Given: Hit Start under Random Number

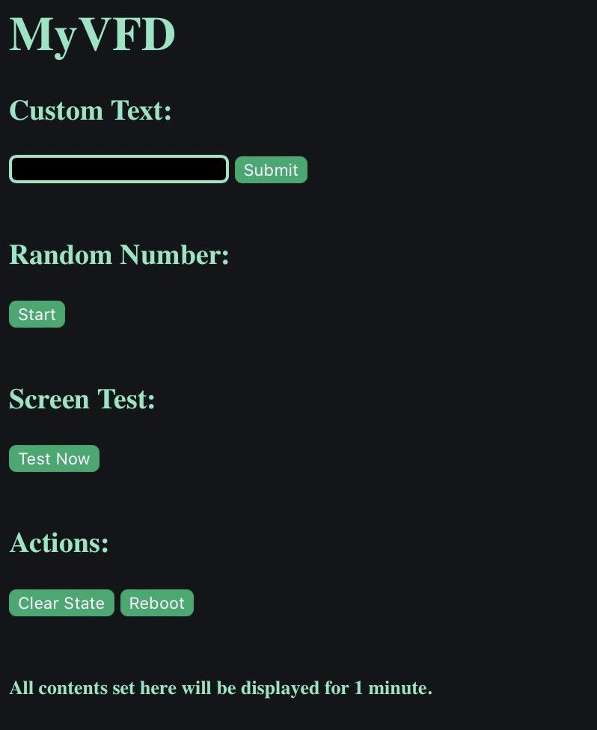Looking at the screenshot, I should coord(37,314).
